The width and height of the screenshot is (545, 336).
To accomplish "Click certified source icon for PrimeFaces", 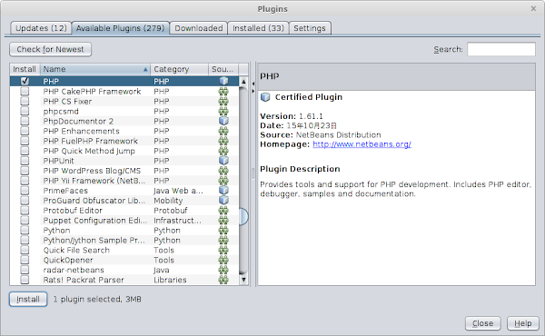I will [x=223, y=191].
